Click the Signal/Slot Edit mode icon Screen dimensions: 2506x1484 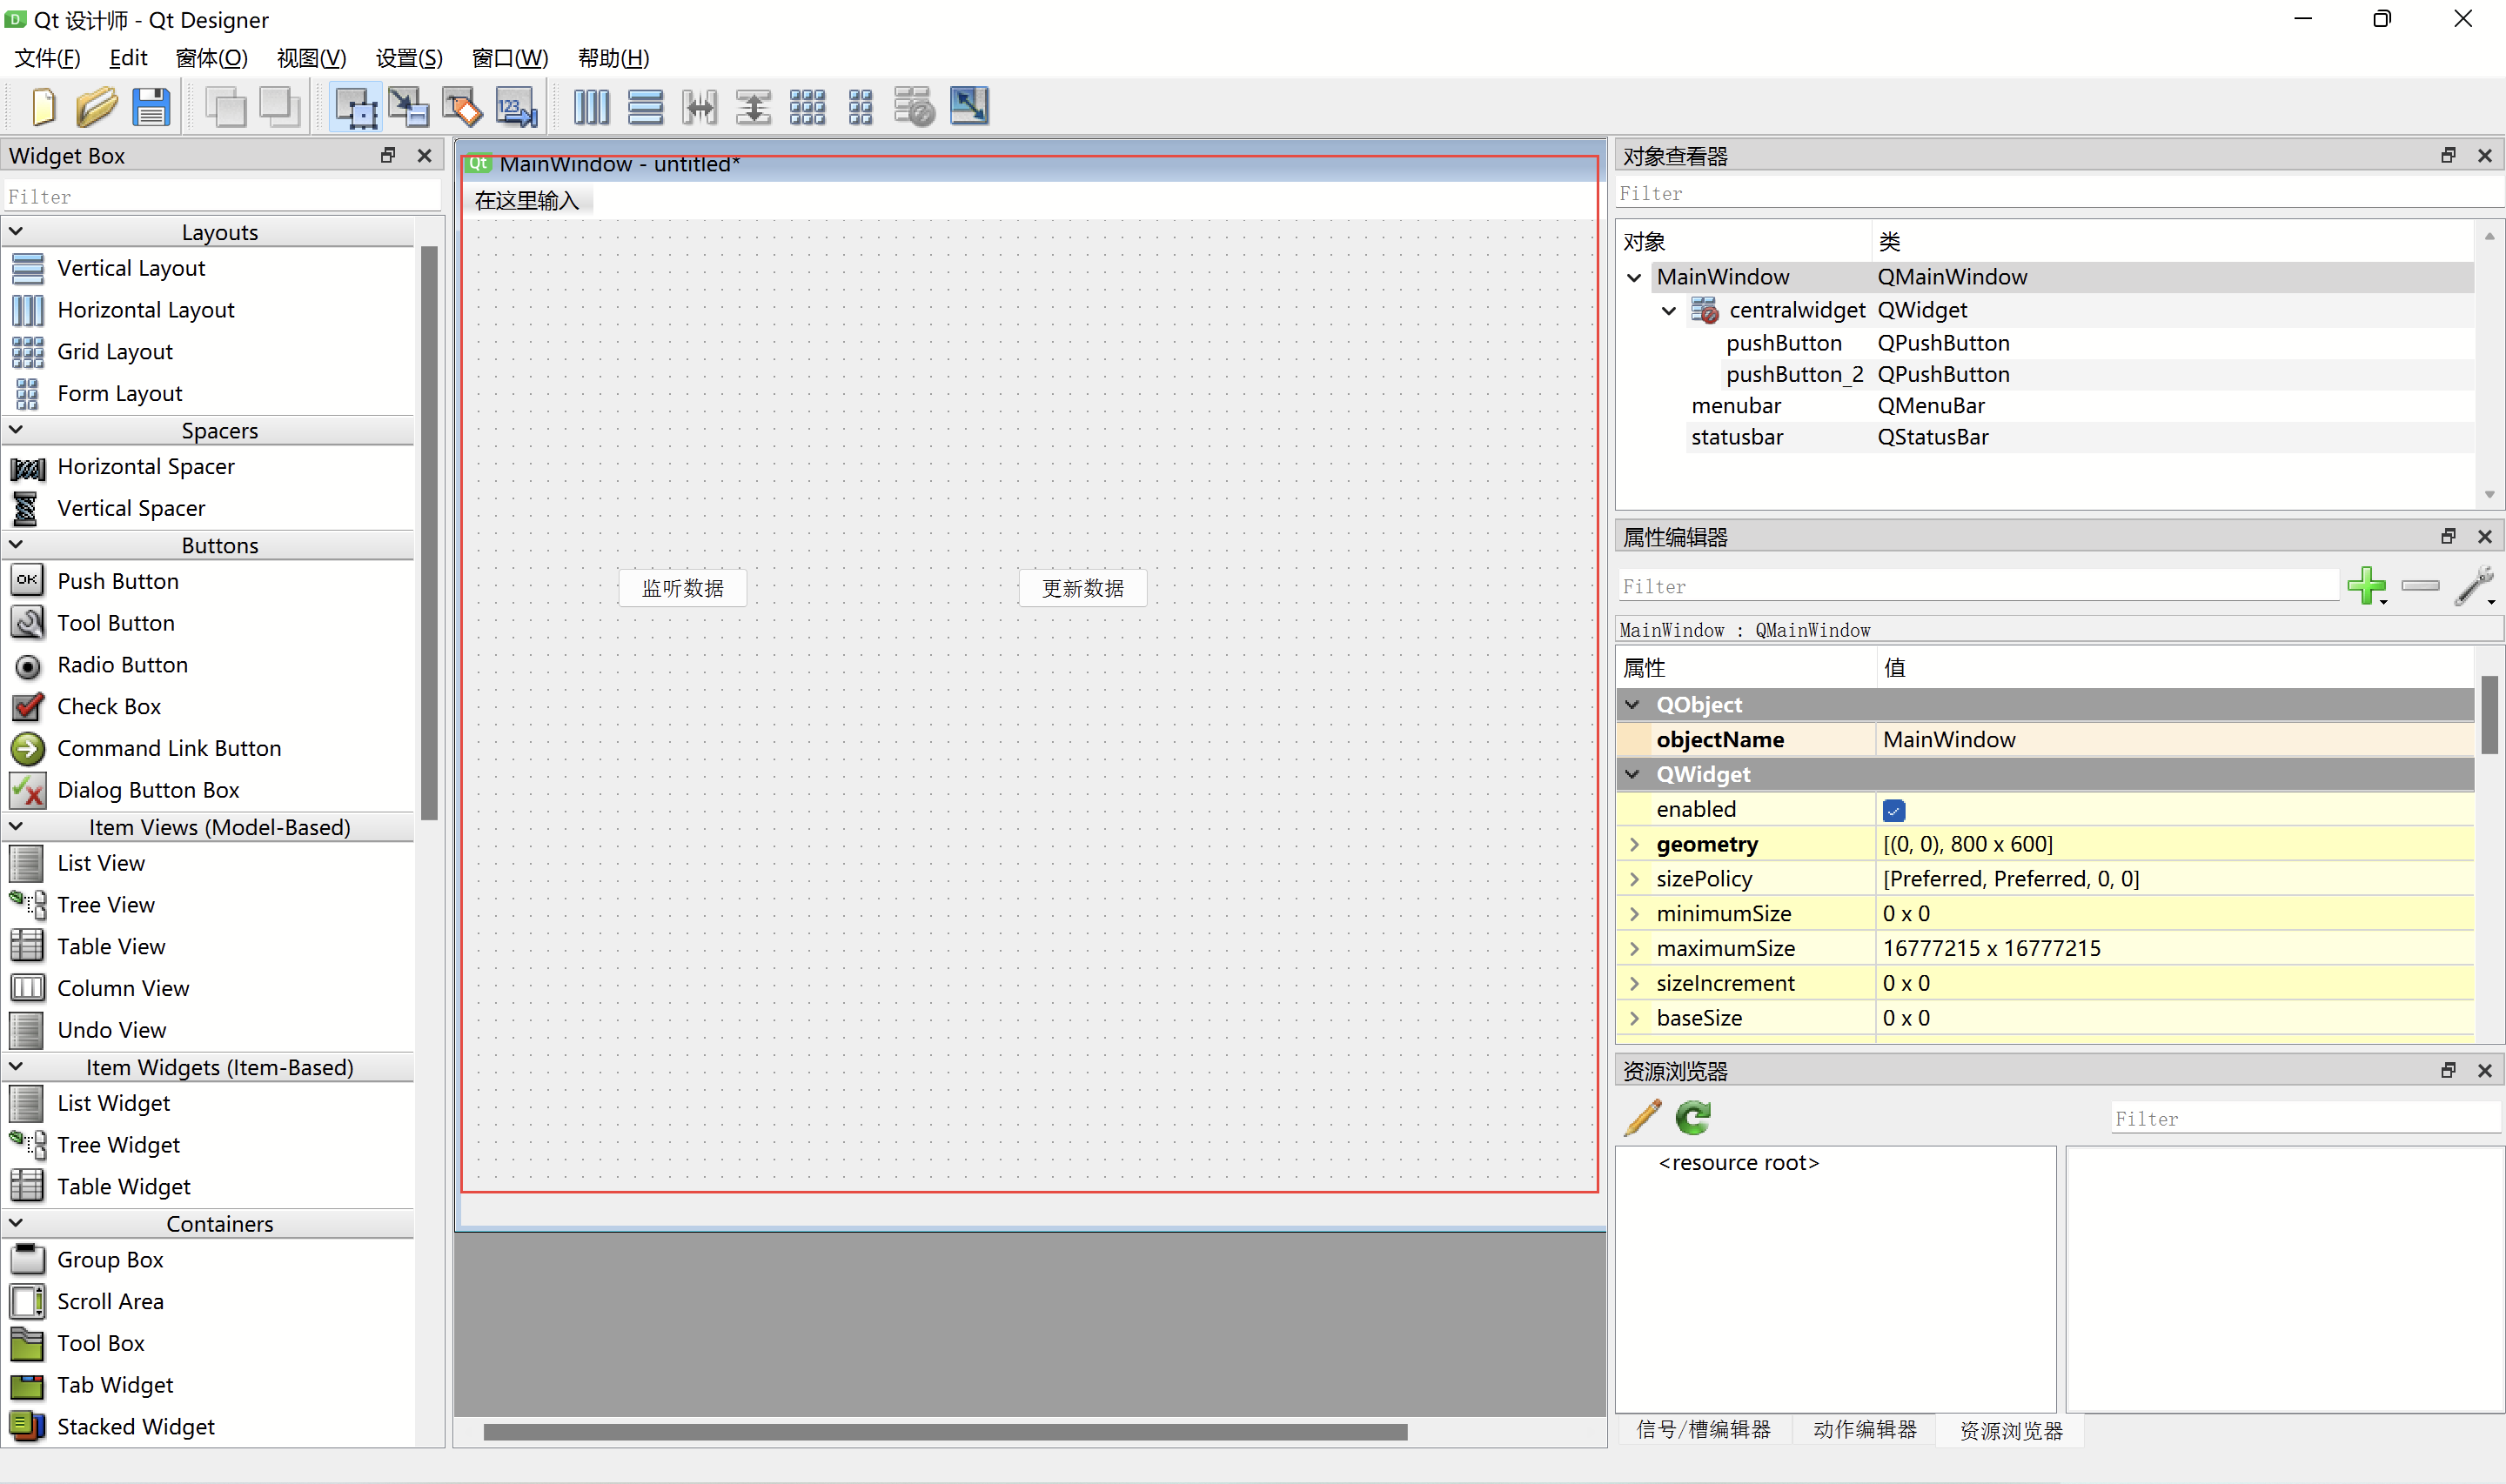click(410, 106)
